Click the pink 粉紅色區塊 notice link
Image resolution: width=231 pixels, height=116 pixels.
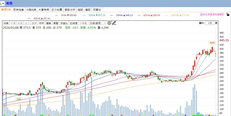214,15
